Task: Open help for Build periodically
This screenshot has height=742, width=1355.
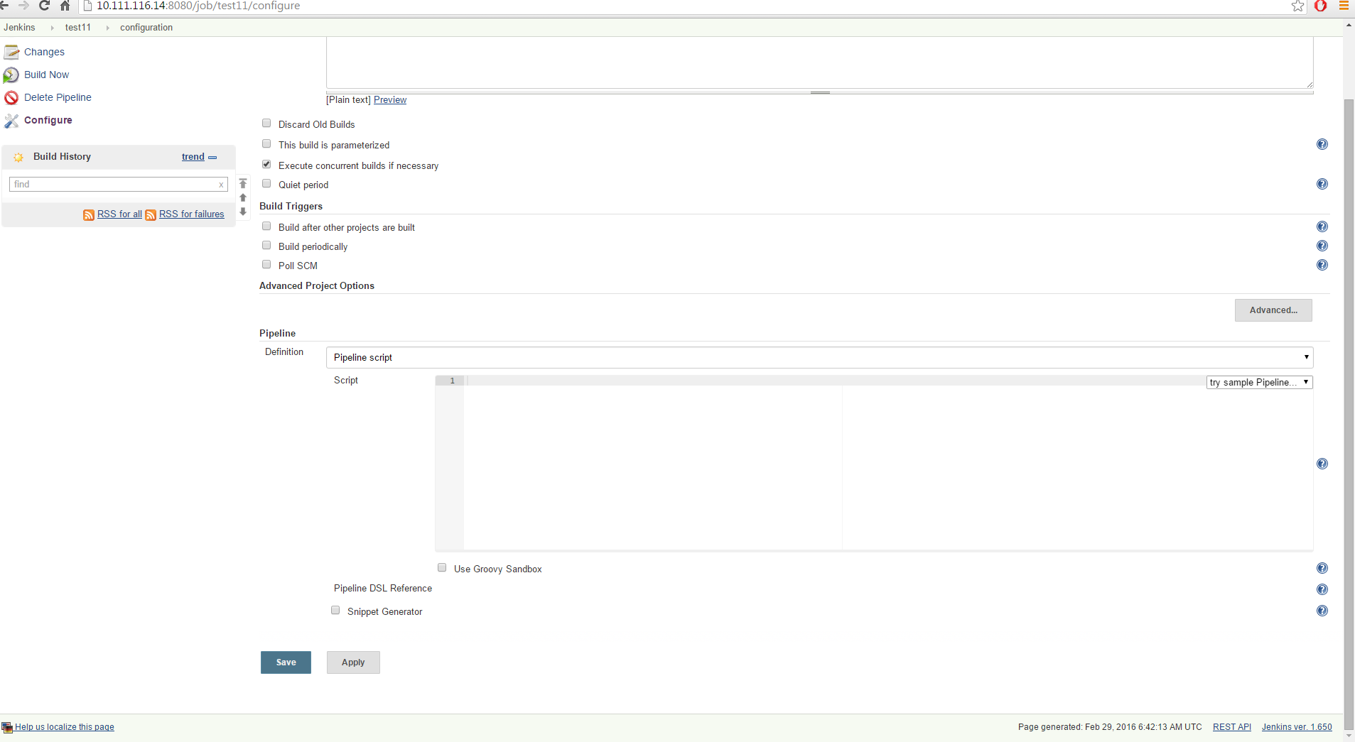Action: tap(1322, 246)
